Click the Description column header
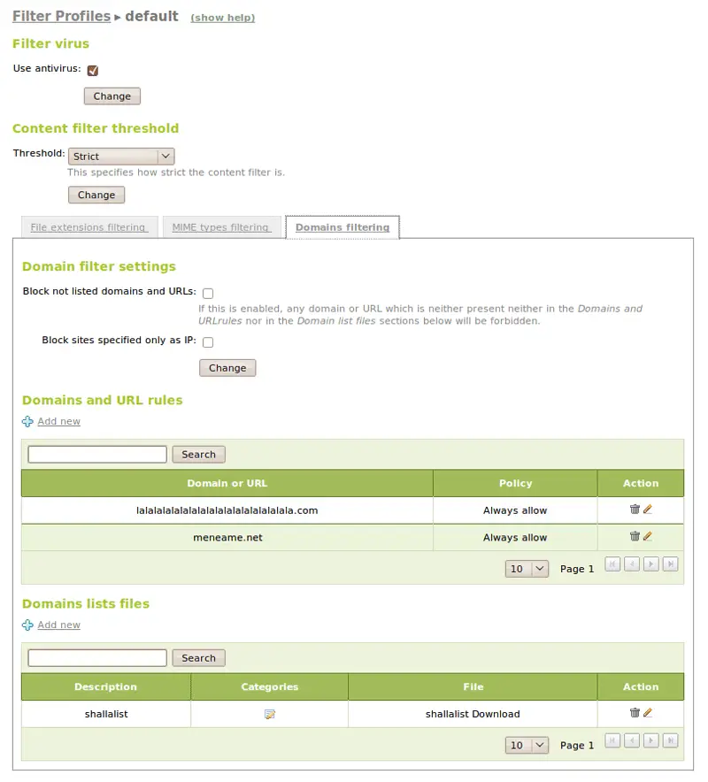Screen dimensions: 708x782 click(x=106, y=686)
